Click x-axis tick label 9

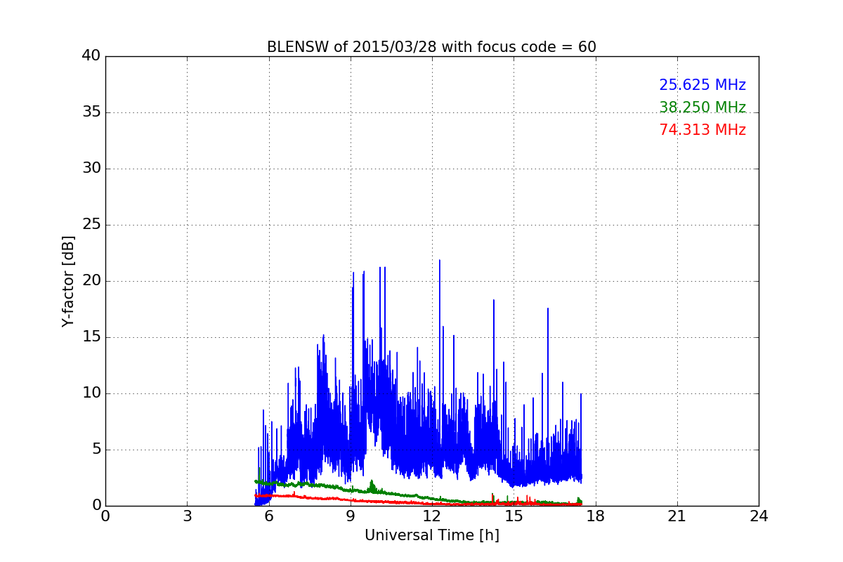tap(350, 516)
